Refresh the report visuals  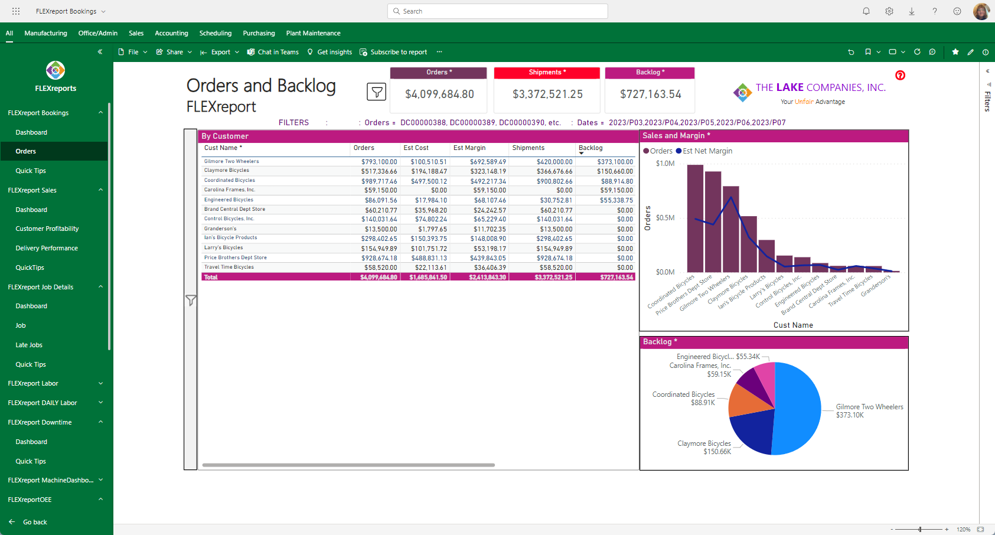pos(917,52)
